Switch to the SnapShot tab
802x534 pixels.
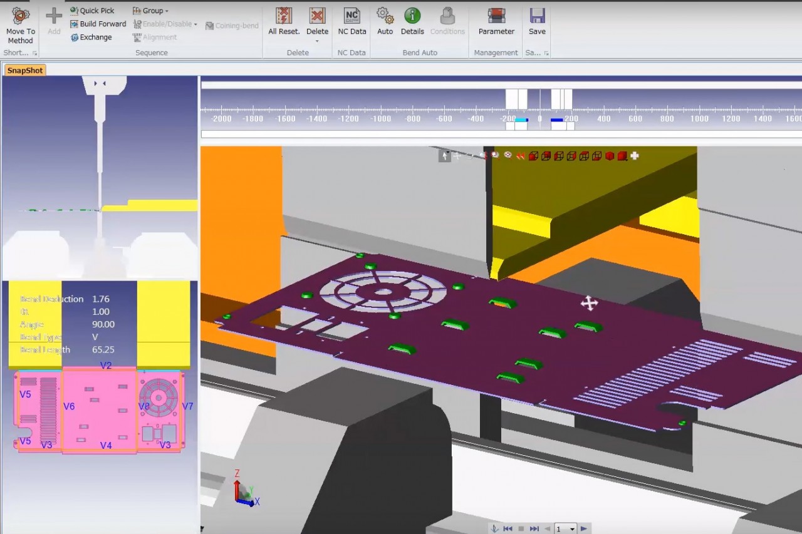[25, 70]
